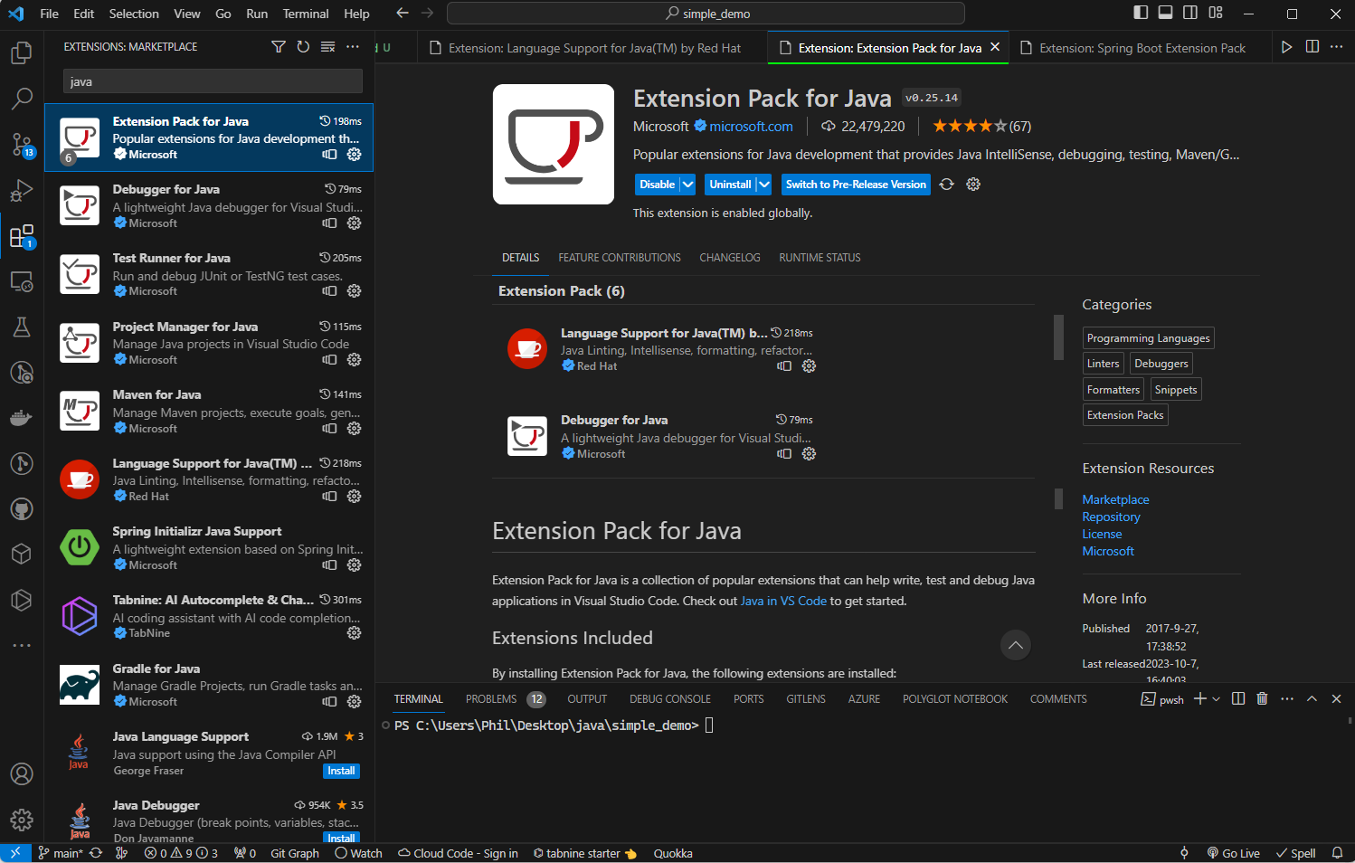Image resolution: width=1355 pixels, height=863 pixels.
Task: Open manage gear for Debugger for Java in list
Action: 355,223
